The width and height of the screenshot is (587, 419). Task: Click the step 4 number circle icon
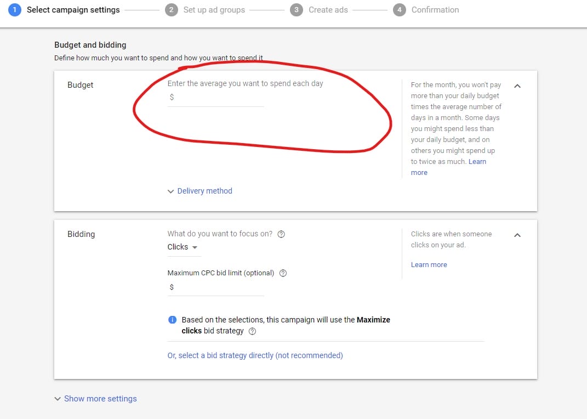pyautogui.click(x=399, y=10)
